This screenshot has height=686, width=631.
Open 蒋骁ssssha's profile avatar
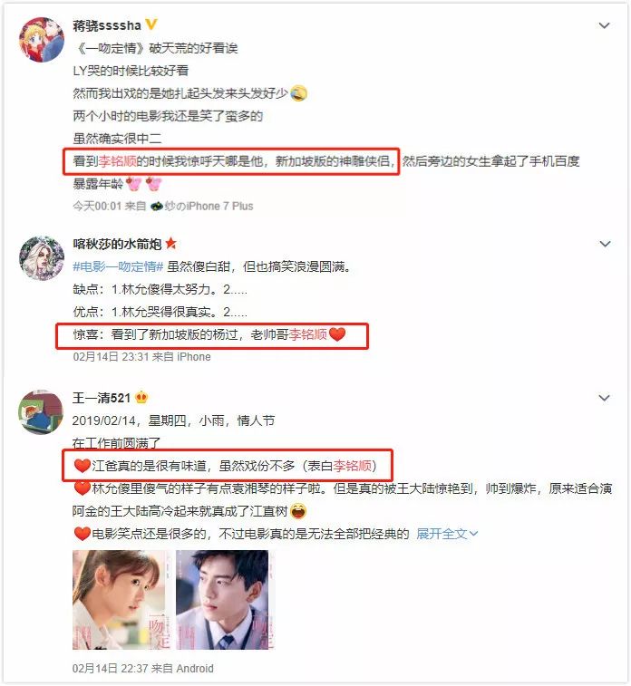[x=42, y=39]
